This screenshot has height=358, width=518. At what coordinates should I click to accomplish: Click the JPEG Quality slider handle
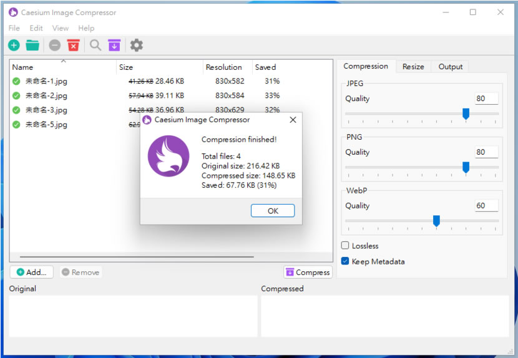(x=466, y=114)
